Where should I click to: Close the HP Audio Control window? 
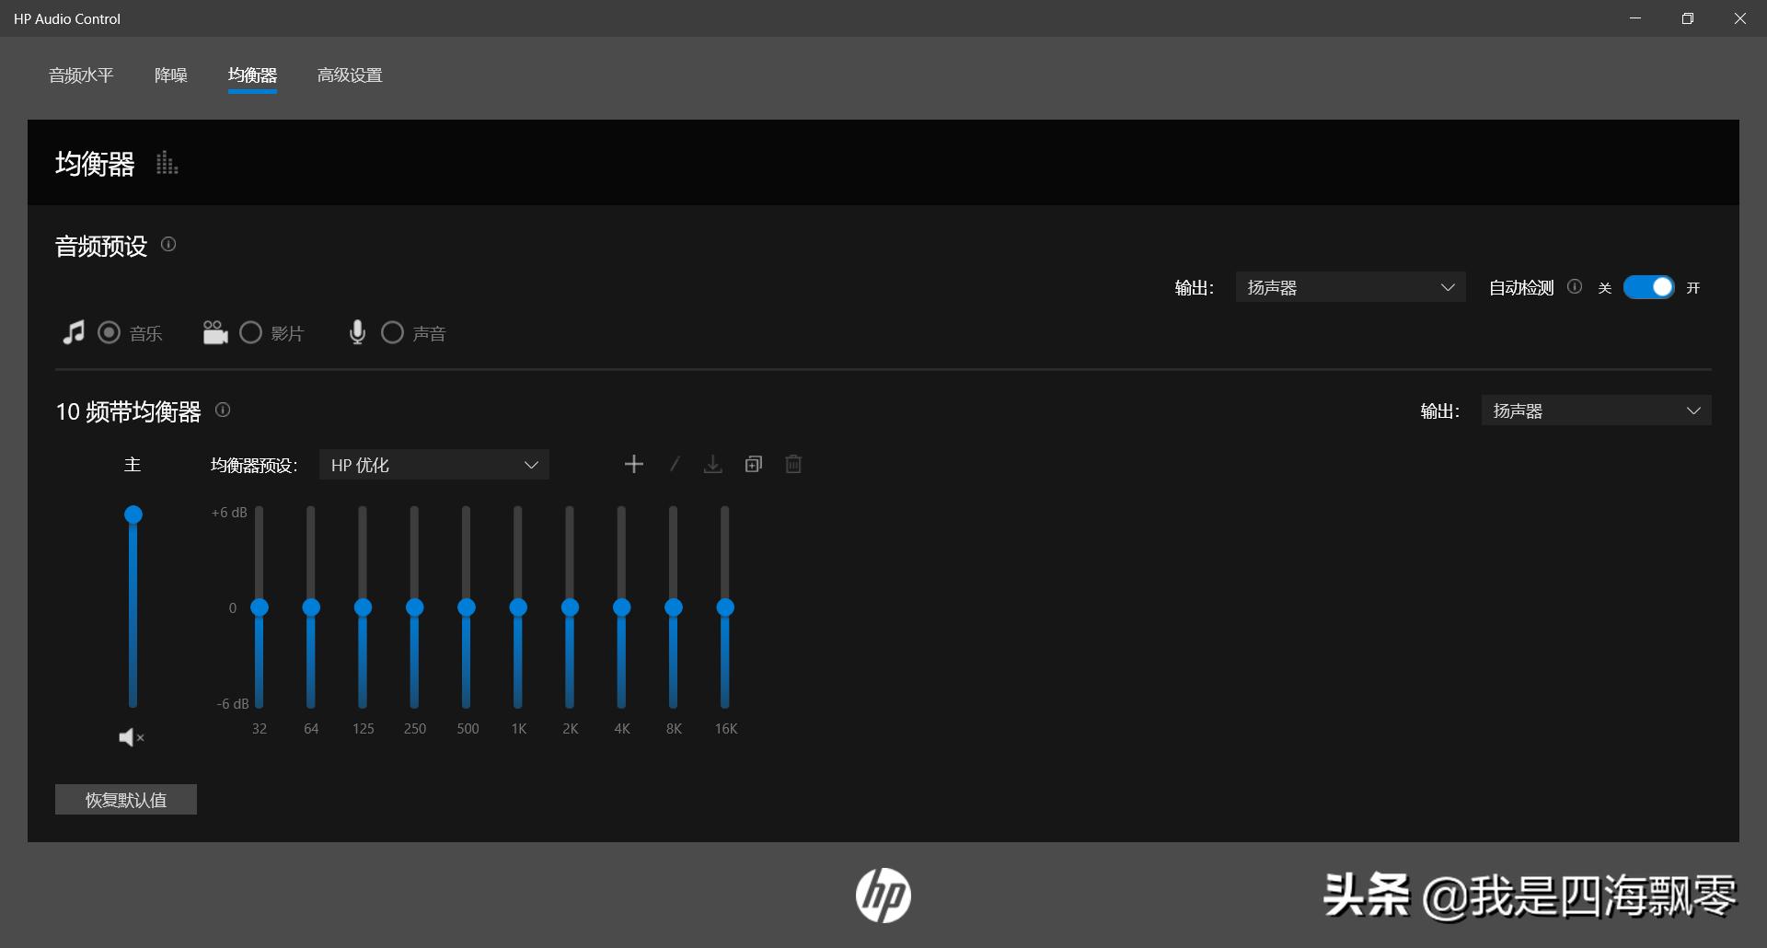click(x=1740, y=18)
